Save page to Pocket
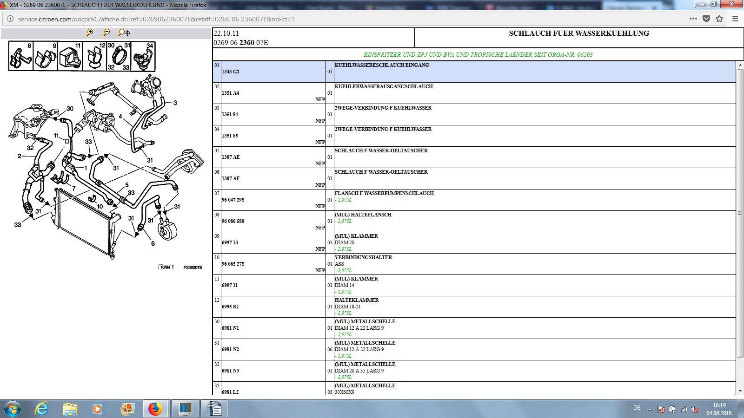 (706, 19)
